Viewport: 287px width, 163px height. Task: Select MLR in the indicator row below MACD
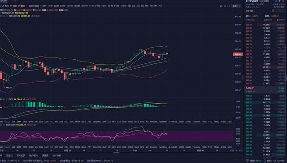click(230, 122)
